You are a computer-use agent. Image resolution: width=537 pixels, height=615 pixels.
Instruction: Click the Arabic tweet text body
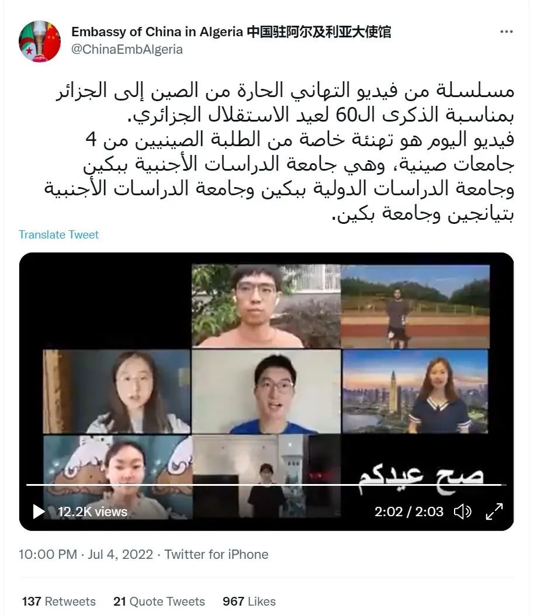pyautogui.click(x=279, y=152)
